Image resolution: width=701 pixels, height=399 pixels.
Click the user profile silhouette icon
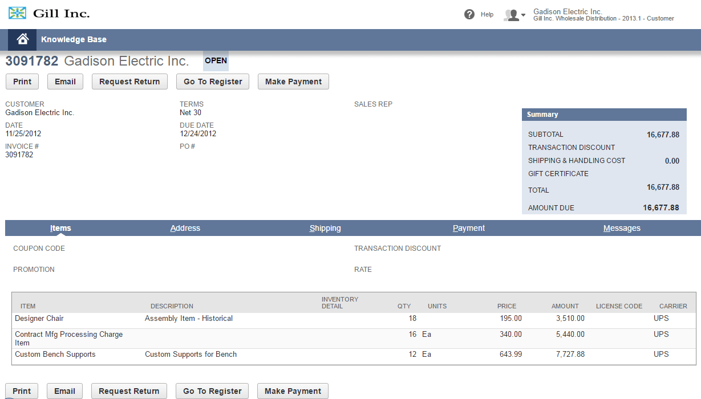510,15
